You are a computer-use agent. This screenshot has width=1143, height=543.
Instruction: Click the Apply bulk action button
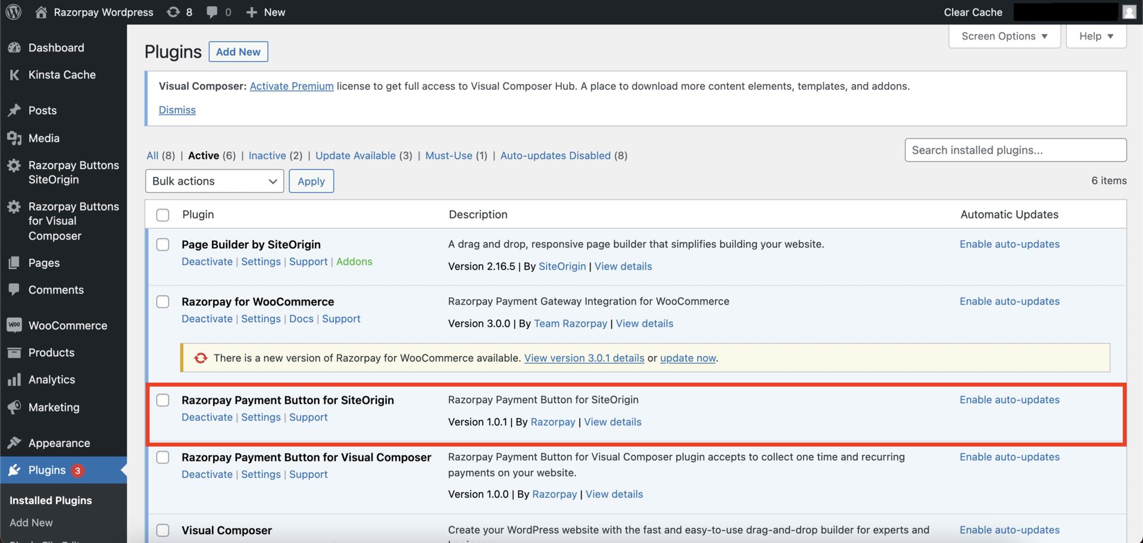pos(311,181)
